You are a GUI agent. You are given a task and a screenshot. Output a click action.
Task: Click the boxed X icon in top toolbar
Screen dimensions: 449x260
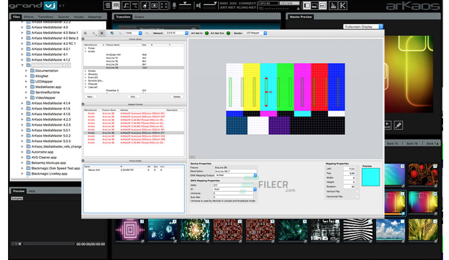[x=155, y=5]
